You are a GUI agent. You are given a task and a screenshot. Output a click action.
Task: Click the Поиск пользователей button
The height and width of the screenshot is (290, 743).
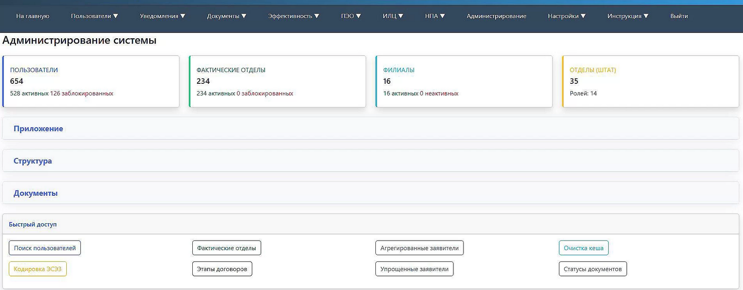(x=45, y=248)
